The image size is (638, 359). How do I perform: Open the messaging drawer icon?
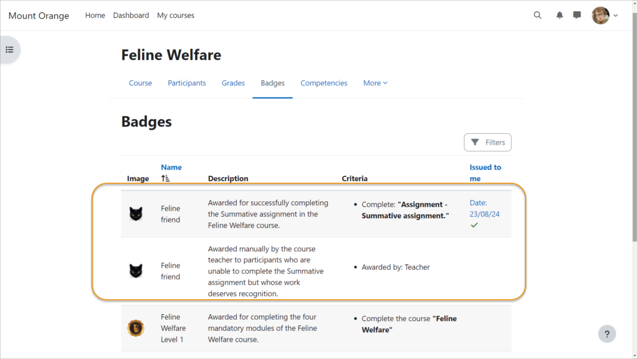click(x=578, y=15)
